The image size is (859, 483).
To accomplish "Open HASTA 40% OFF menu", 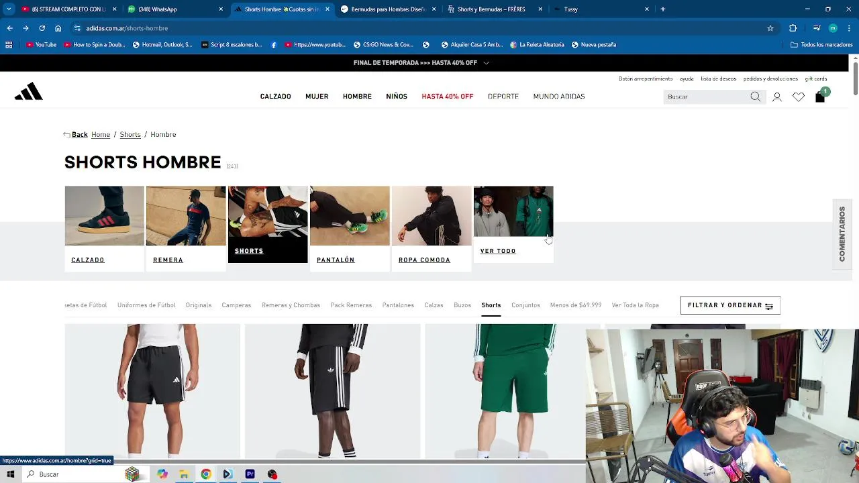I will (x=448, y=97).
